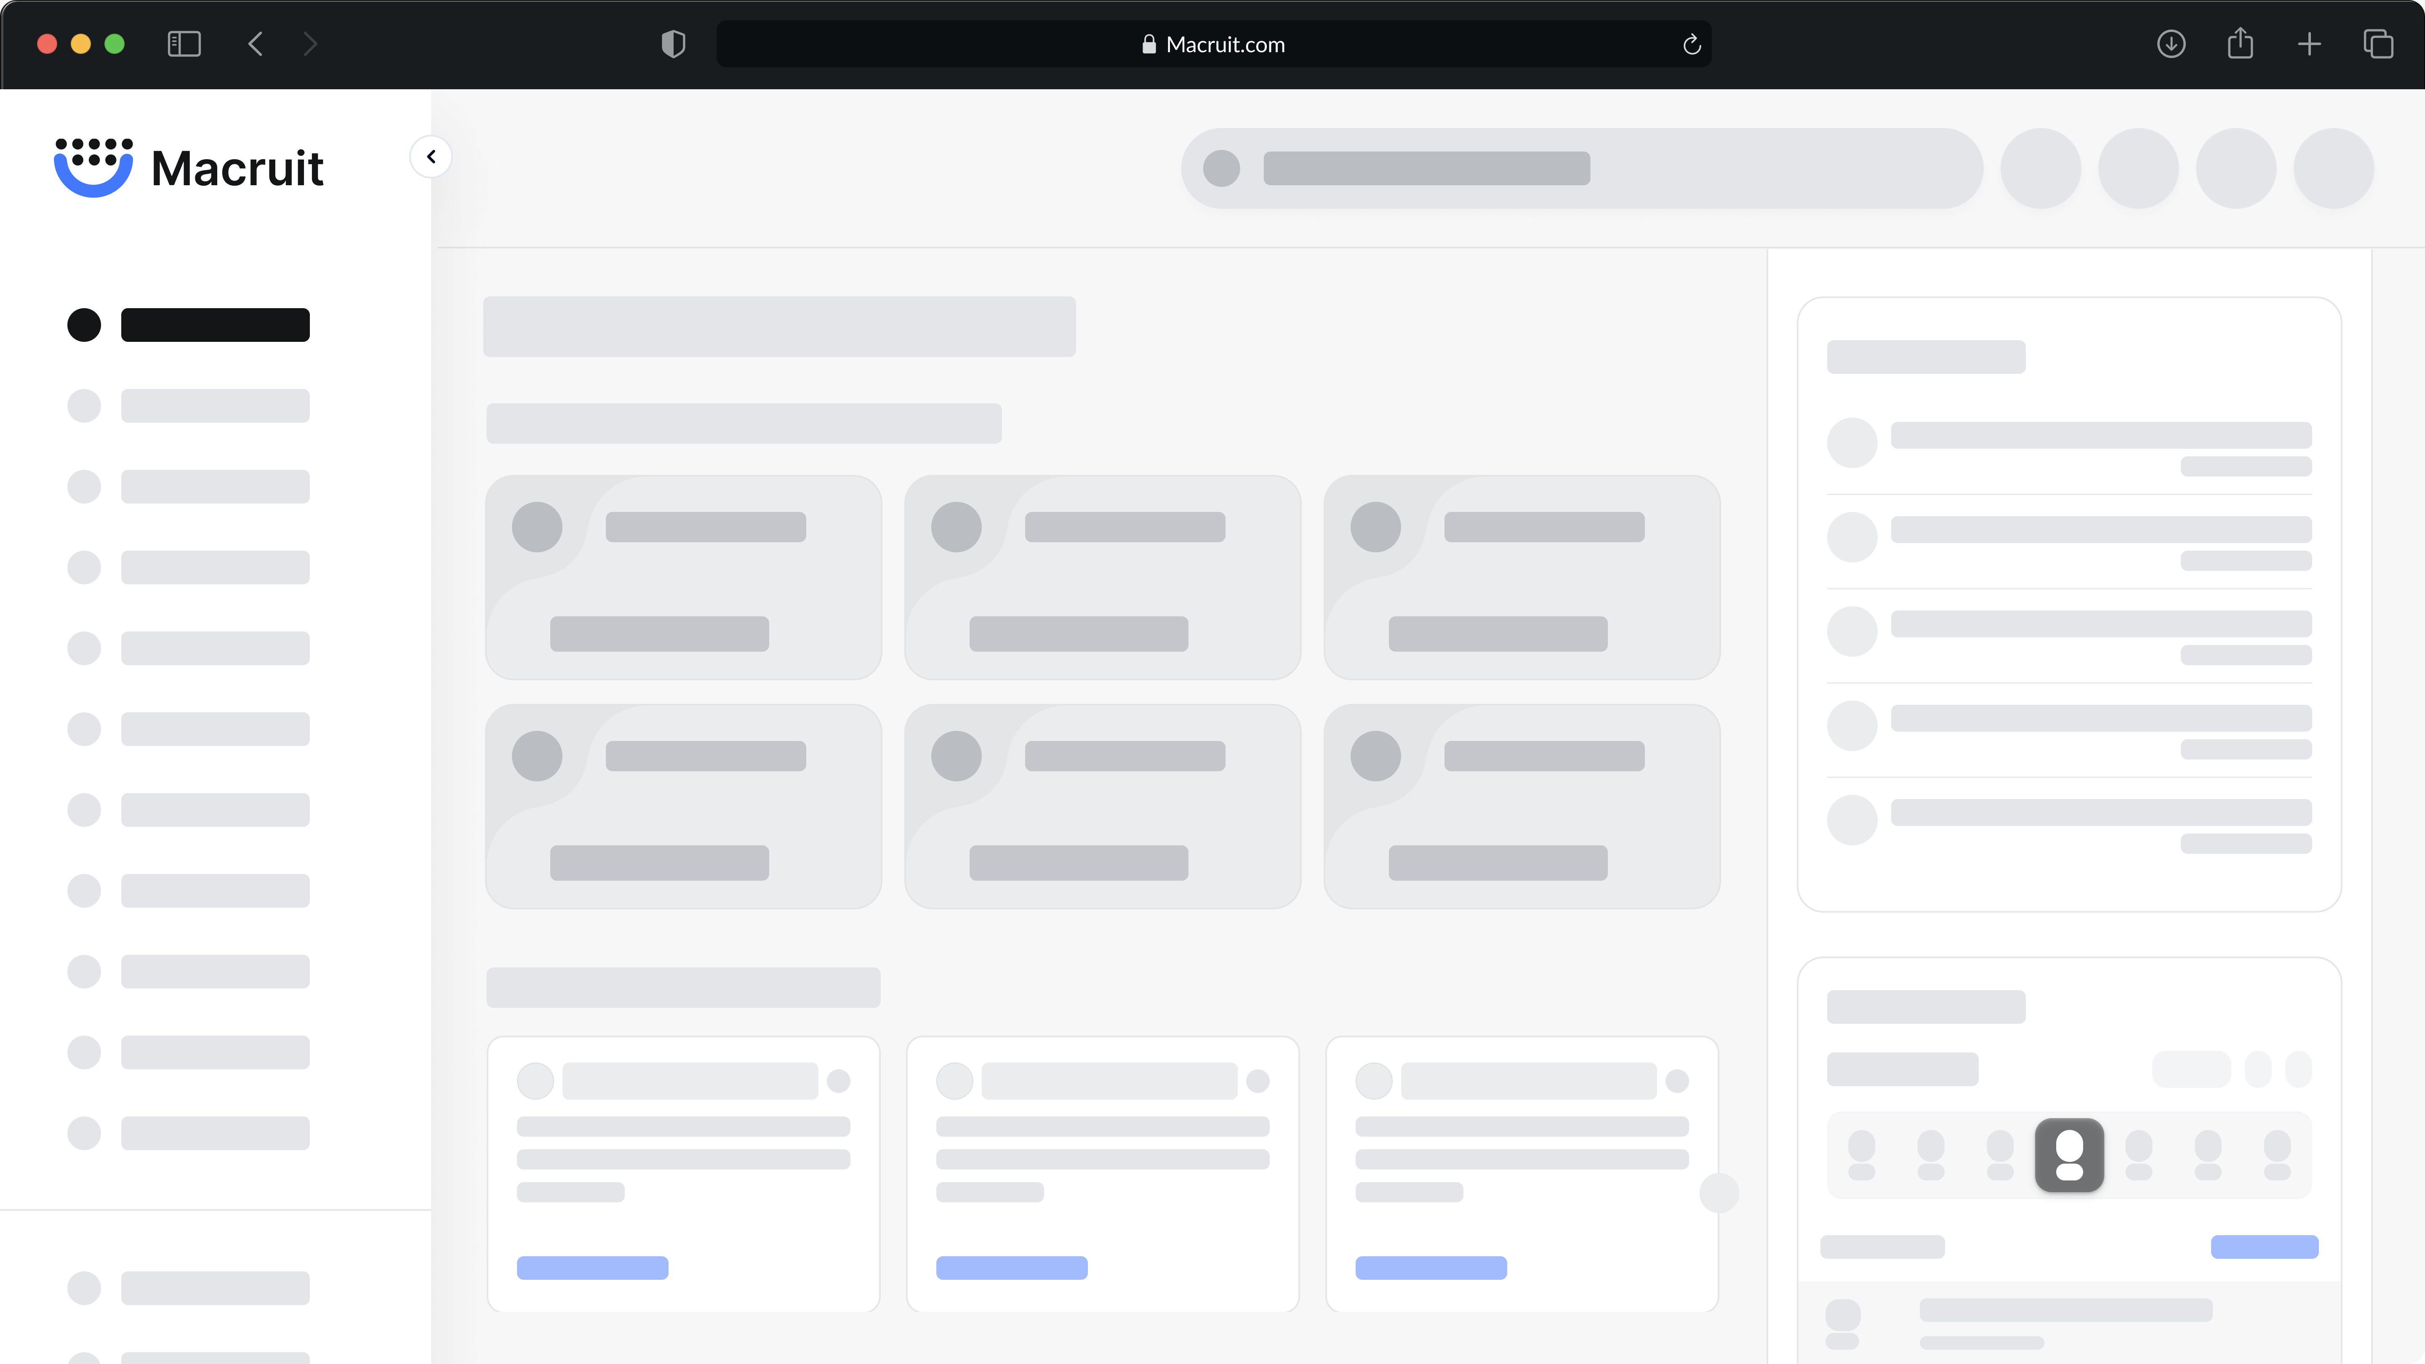Open the first gray stat card
The width and height of the screenshot is (2425, 1364).
coord(683,577)
